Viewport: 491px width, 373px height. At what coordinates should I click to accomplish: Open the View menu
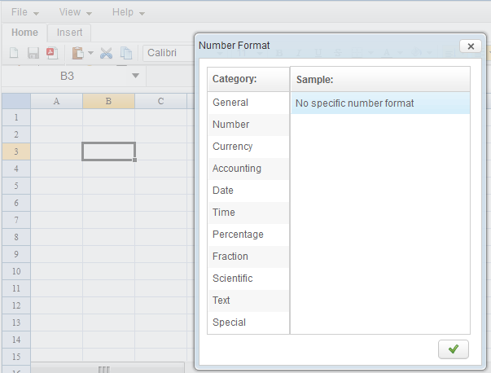(76, 12)
